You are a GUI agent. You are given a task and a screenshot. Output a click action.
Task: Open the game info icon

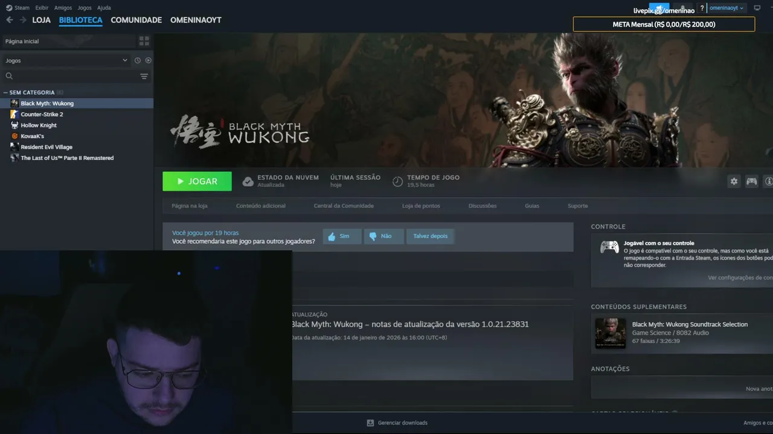coord(769,181)
